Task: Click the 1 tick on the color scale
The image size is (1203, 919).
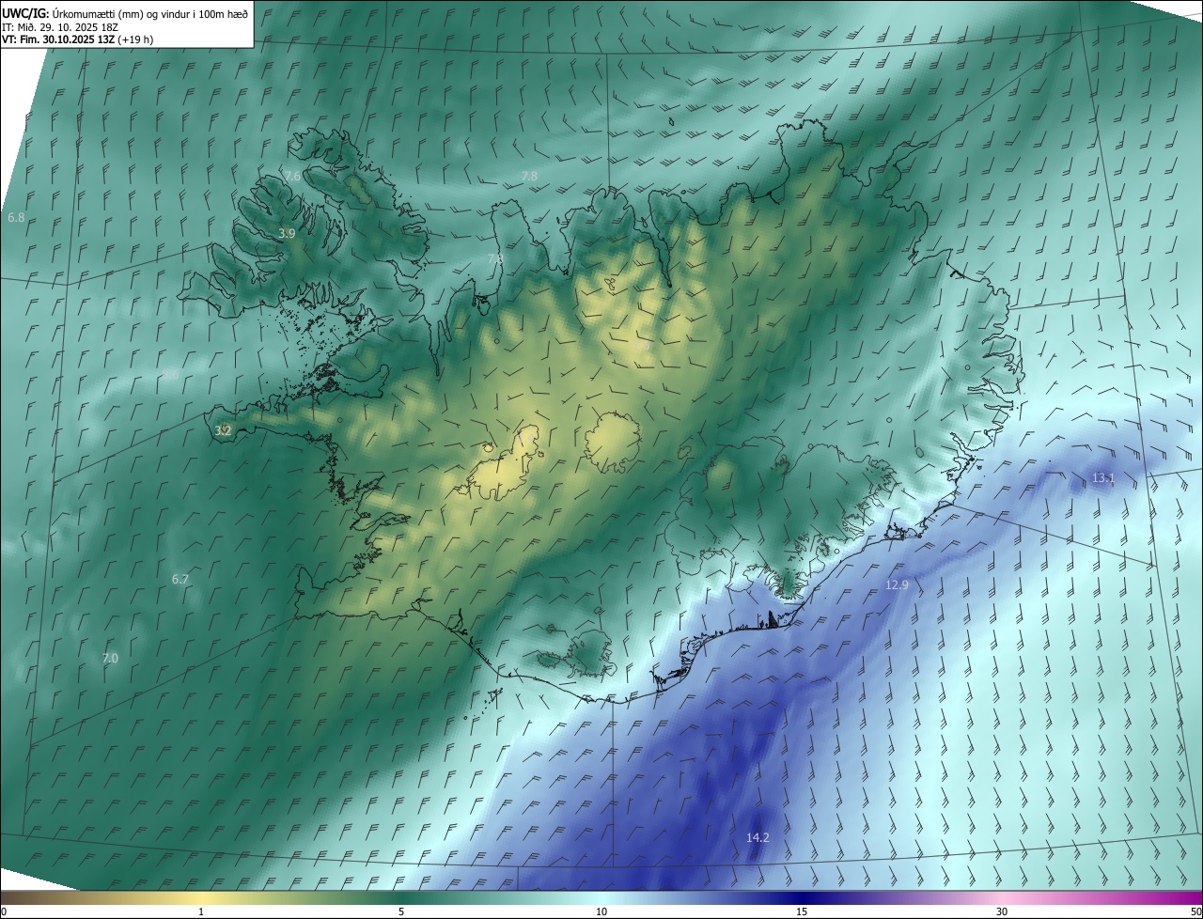Action: [201, 911]
